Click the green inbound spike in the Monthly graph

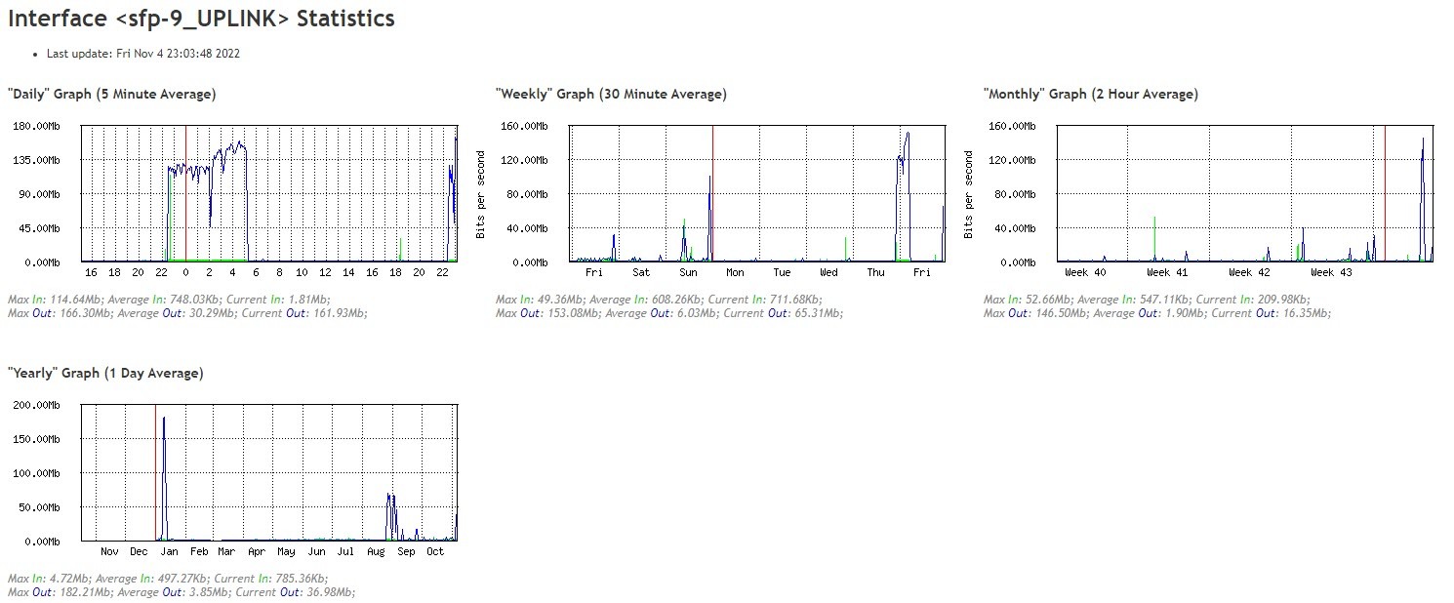1154,234
